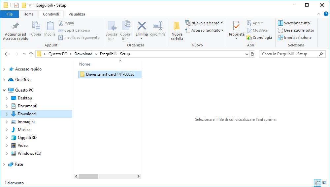Switch to large icons view in status bar

coord(325,183)
